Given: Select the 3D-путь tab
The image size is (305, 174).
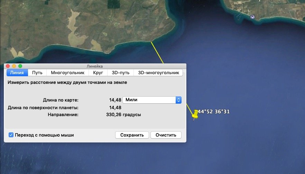Looking at the screenshot, I should point(120,73).
